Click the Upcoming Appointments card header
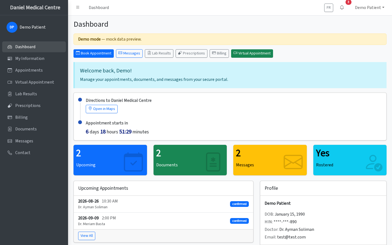 point(163,188)
